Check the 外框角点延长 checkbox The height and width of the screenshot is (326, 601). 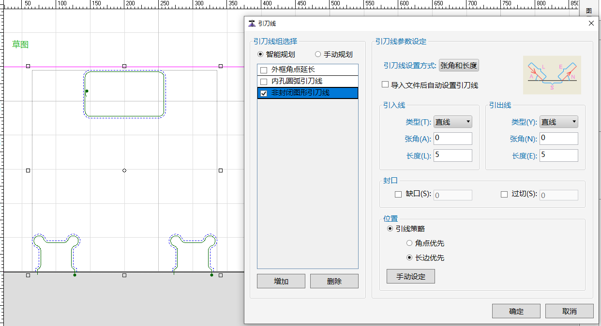pos(264,70)
